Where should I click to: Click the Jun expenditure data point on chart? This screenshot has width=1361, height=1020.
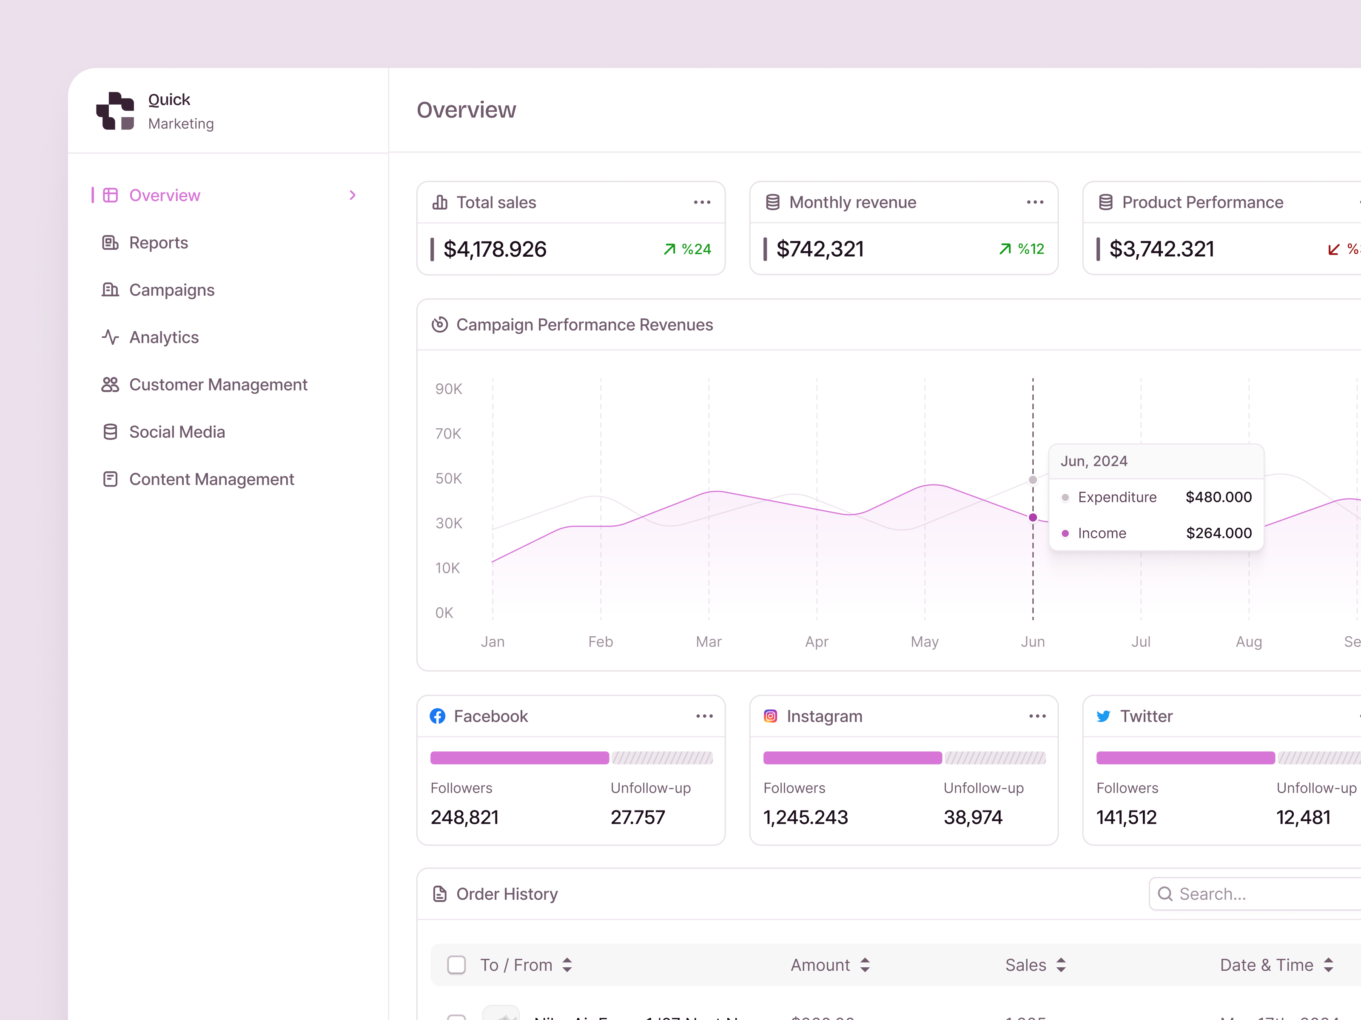click(1033, 480)
